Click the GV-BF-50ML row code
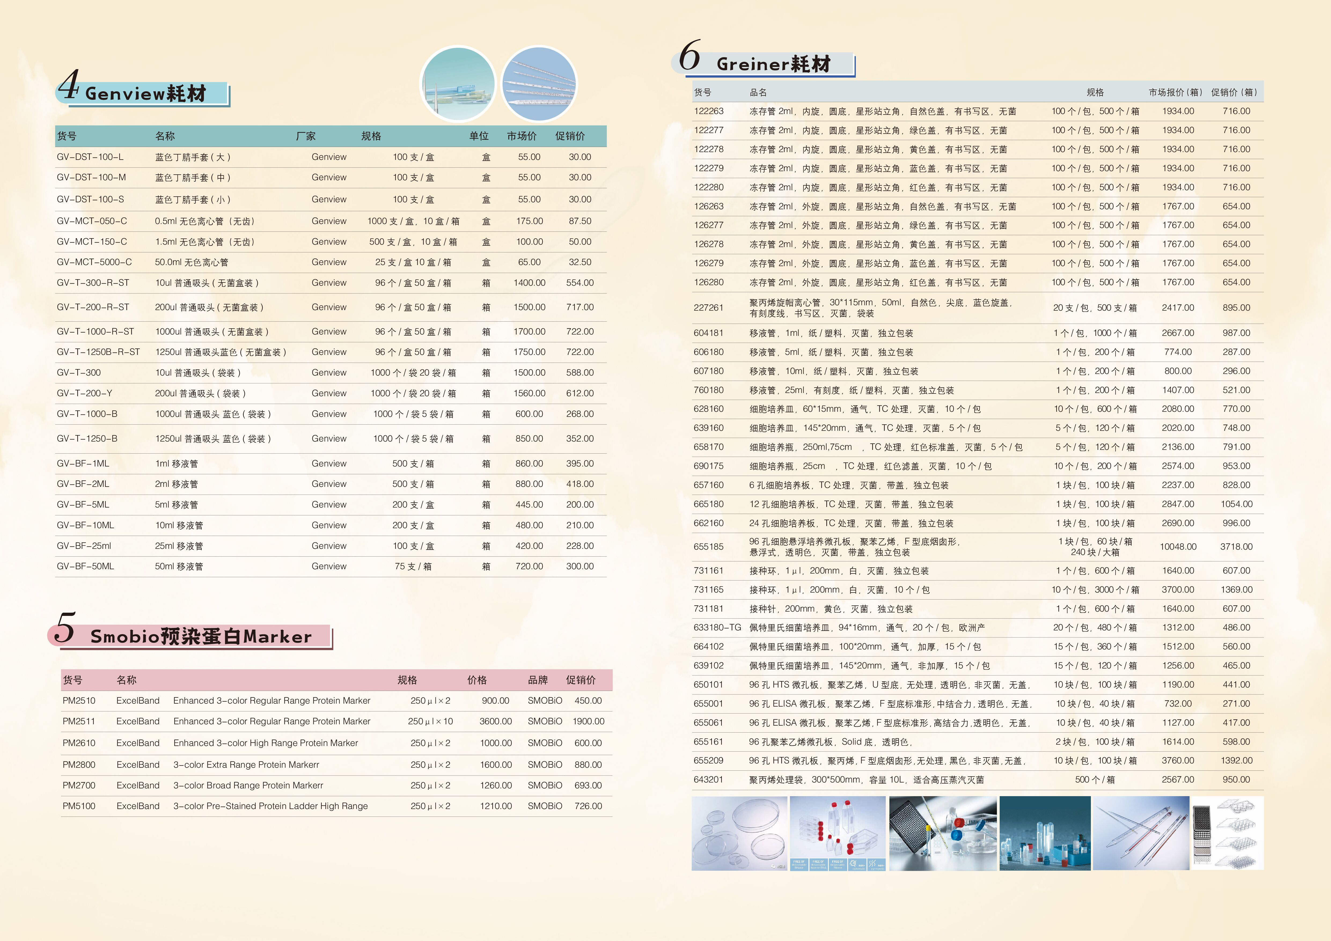This screenshot has width=1331, height=941. (x=85, y=566)
